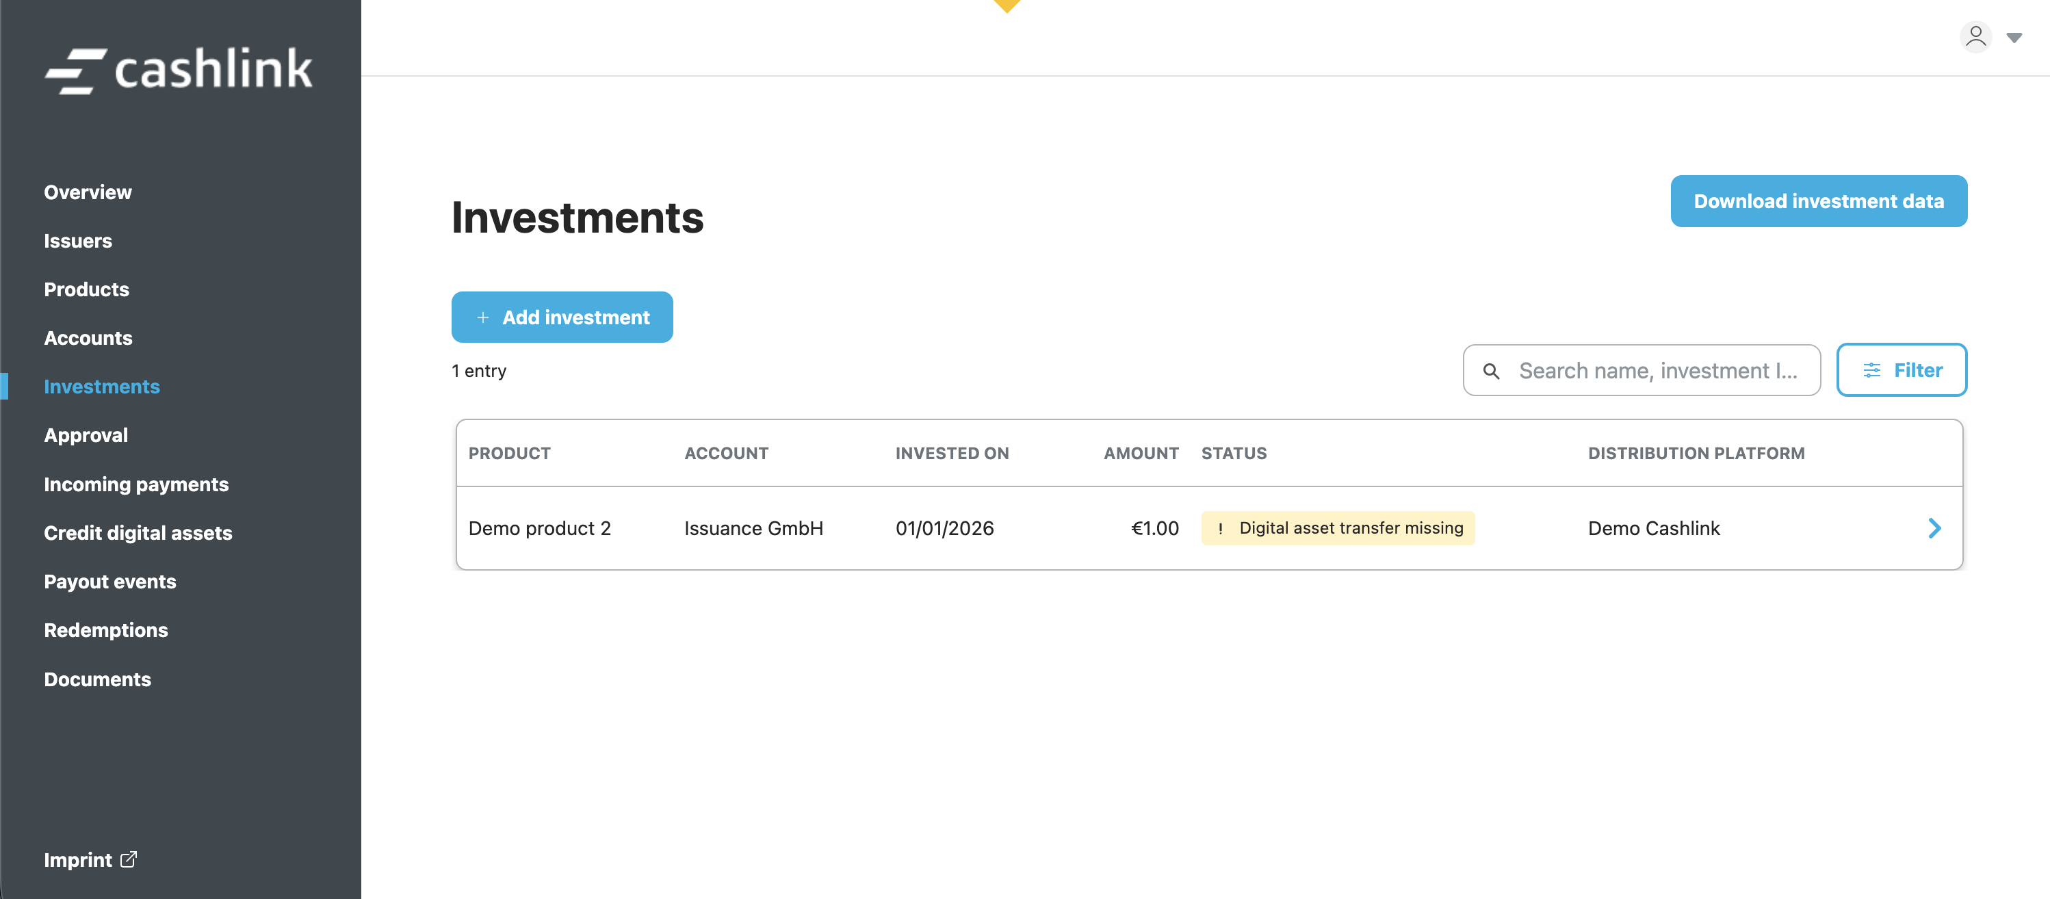
Task: Focus the search name, investment input field
Action: click(1658, 371)
